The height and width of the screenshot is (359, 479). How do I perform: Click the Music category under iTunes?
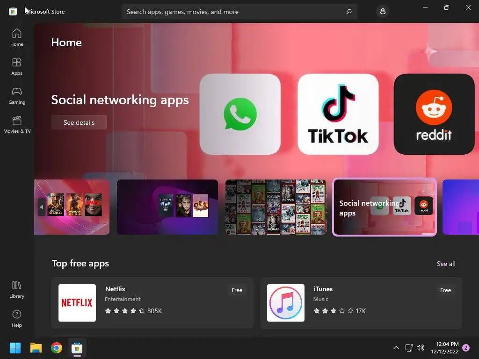click(x=321, y=299)
